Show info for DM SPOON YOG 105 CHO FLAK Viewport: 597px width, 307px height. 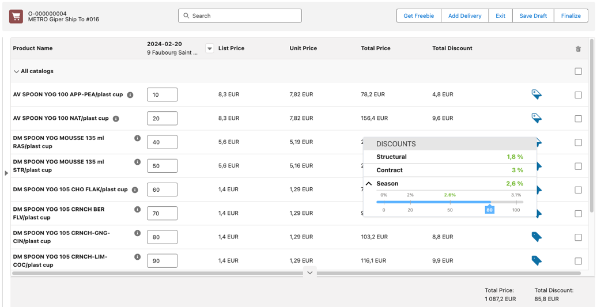tap(135, 190)
